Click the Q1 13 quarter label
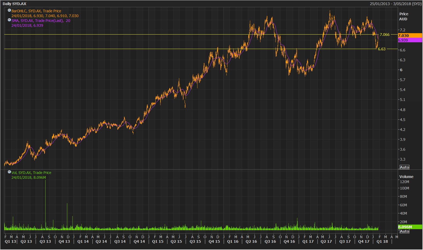Screen dimensions: 423x250 10,241
